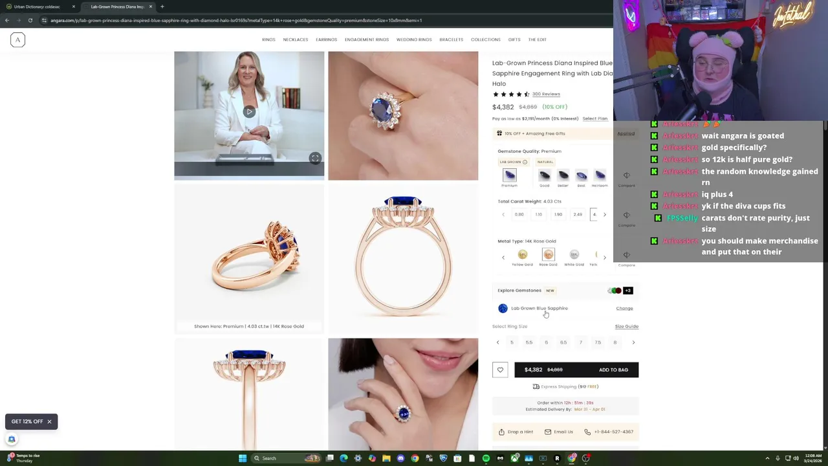The height and width of the screenshot is (466, 828).
Task: Open Settings gear in taskbar
Action: (358, 458)
